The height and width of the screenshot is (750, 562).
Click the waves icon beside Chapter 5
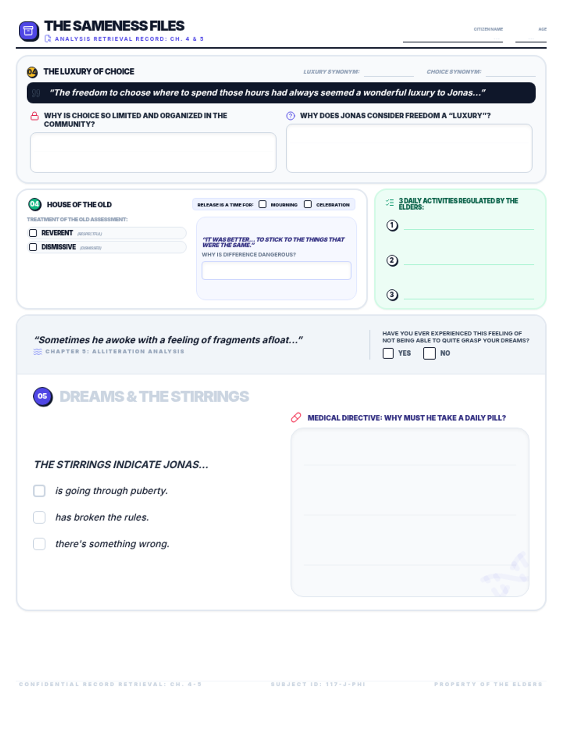pyautogui.click(x=37, y=352)
